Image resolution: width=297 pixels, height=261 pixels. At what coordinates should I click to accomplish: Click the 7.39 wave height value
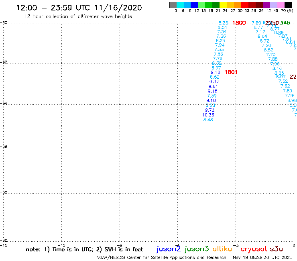point(212,96)
